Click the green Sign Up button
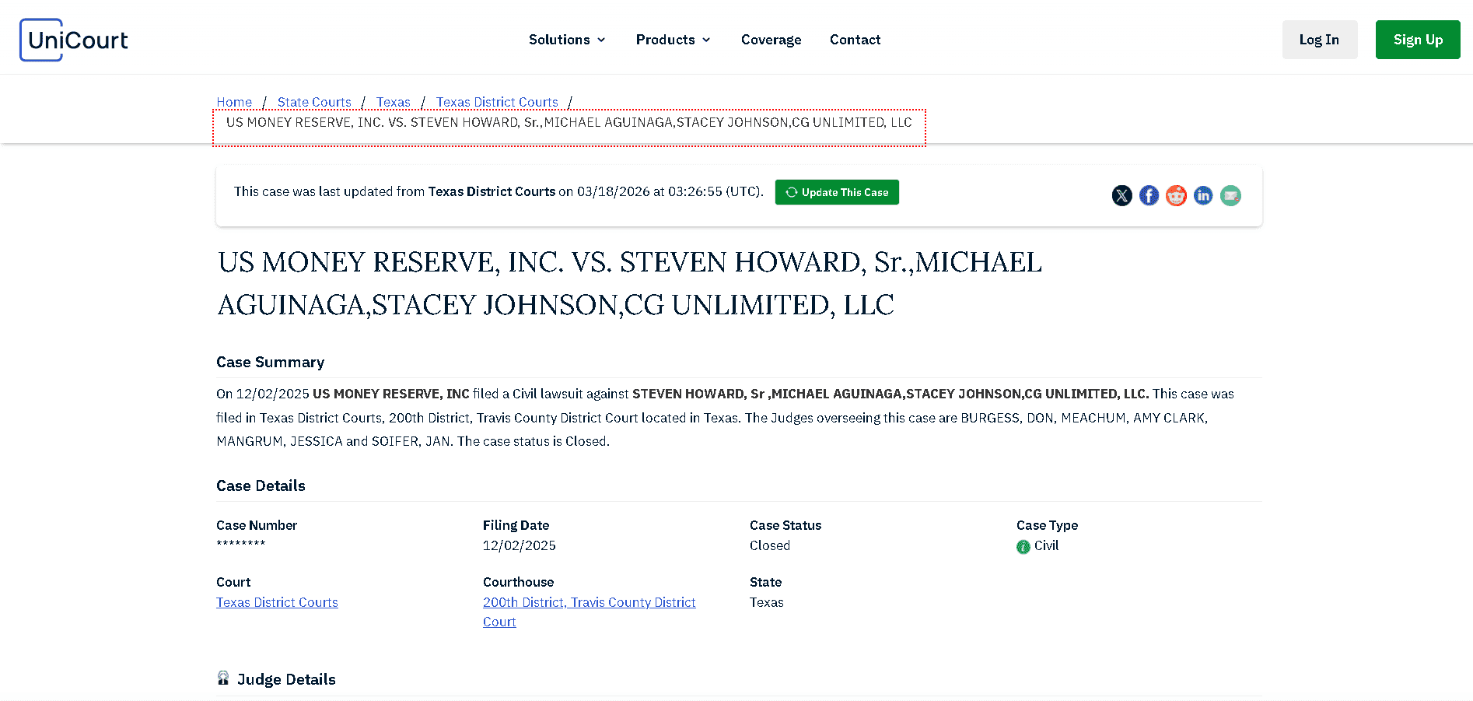This screenshot has width=1473, height=701. click(x=1418, y=40)
